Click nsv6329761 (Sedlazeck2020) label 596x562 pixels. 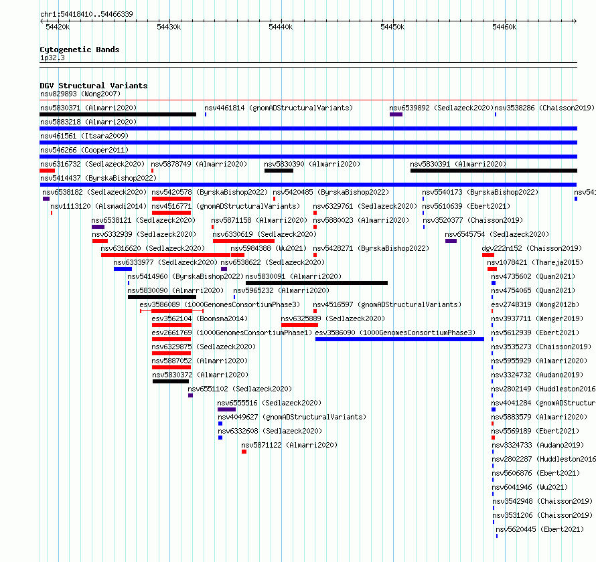point(365,206)
